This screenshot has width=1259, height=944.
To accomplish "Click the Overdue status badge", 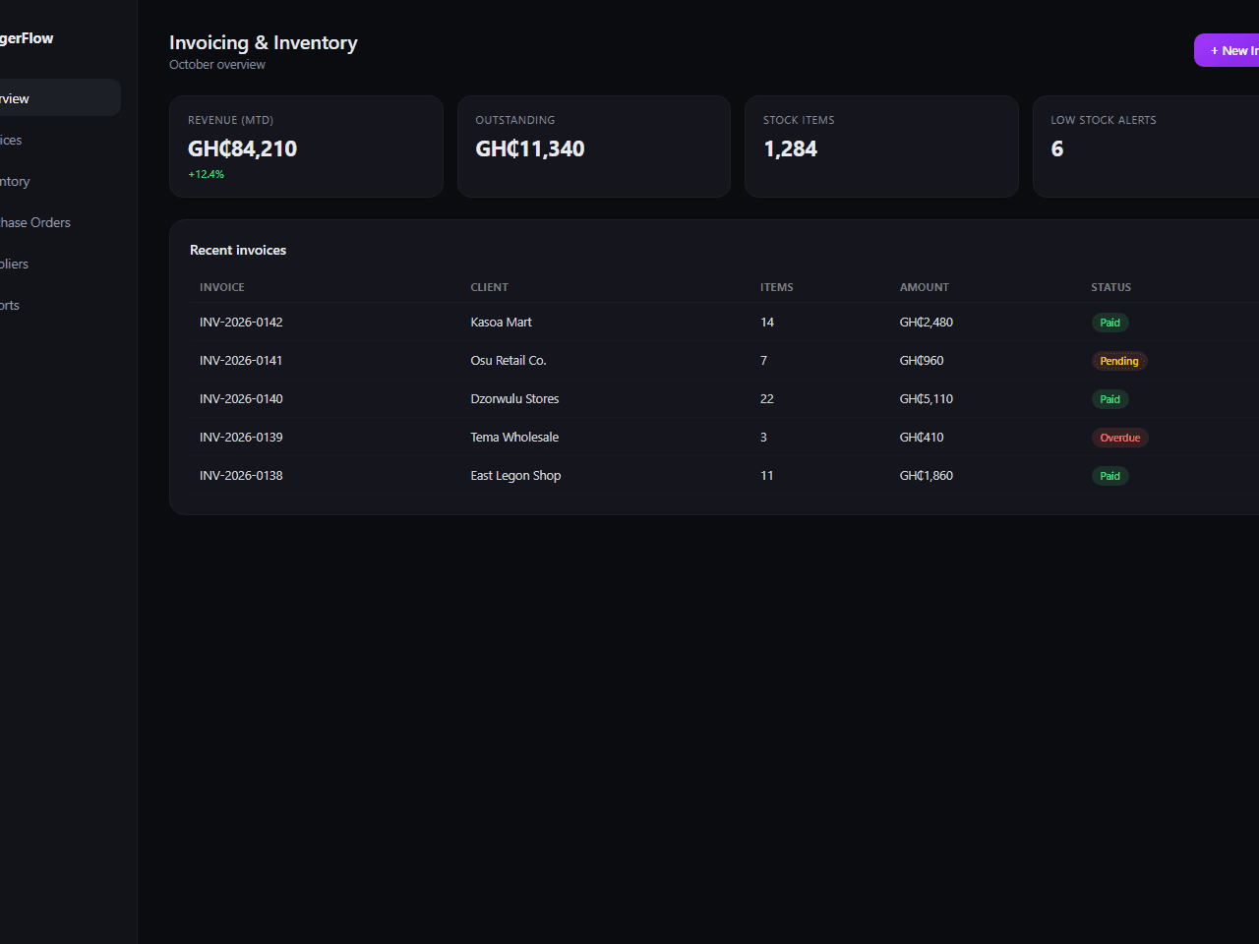I will point(1120,438).
